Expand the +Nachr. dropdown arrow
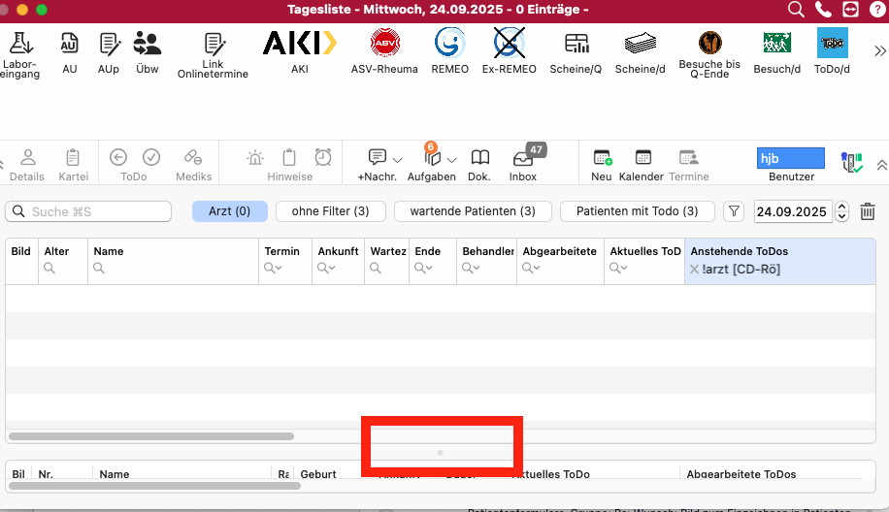This screenshot has width=889, height=512. click(x=398, y=160)
